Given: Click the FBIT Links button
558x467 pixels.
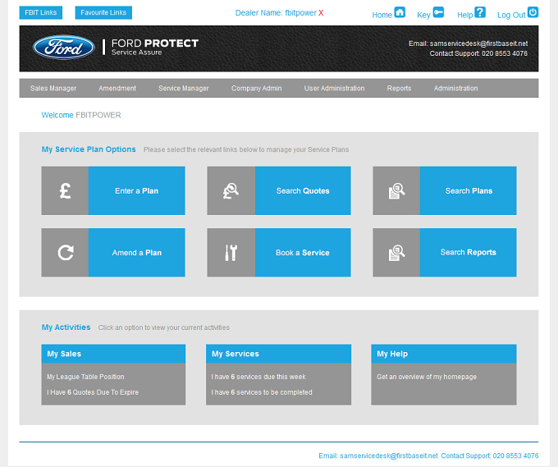Looking at the screenshot, I should [x=41, y=12].
